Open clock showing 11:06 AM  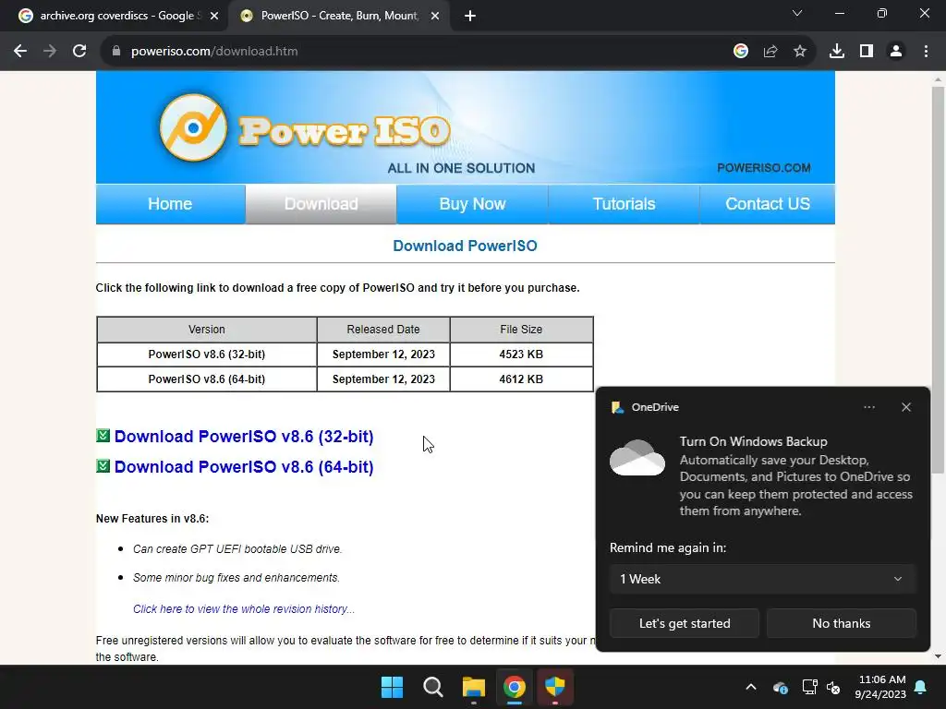[x=880, y=687]
